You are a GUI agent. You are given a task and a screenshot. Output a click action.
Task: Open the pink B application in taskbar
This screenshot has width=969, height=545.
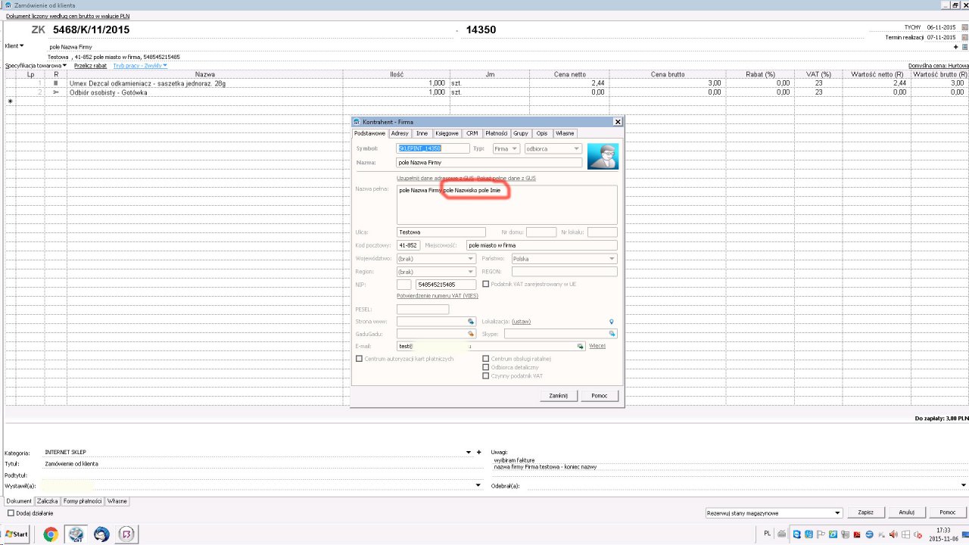[x=126, y=534]
